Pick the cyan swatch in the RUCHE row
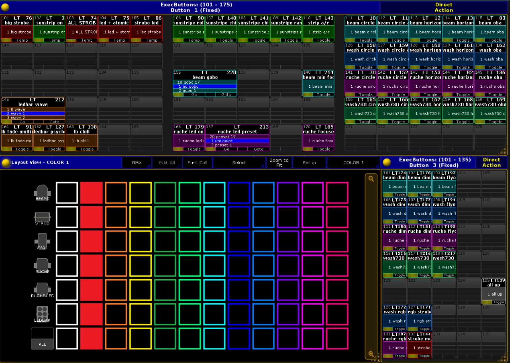Image resolution: width=510 pixels, height=363 pixels. [x=214, y=266]
